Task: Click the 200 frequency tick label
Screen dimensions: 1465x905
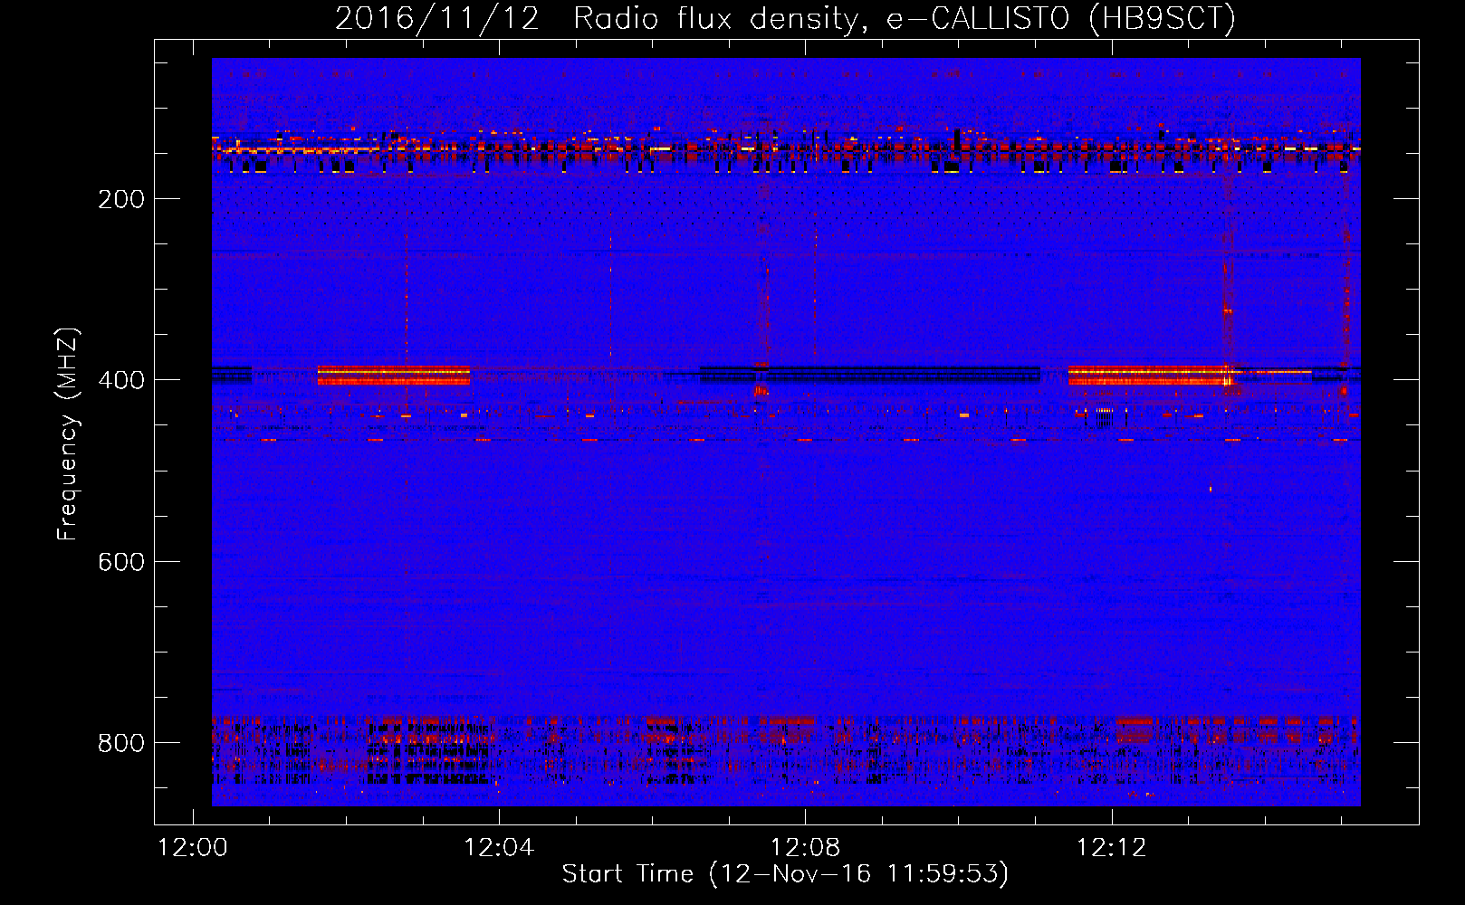Action: click(121, 200)
